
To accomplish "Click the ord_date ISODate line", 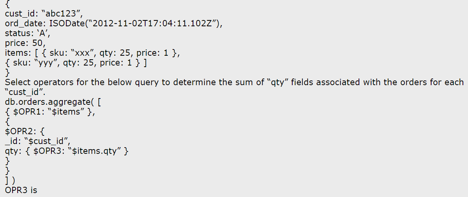I will [114, 24].
